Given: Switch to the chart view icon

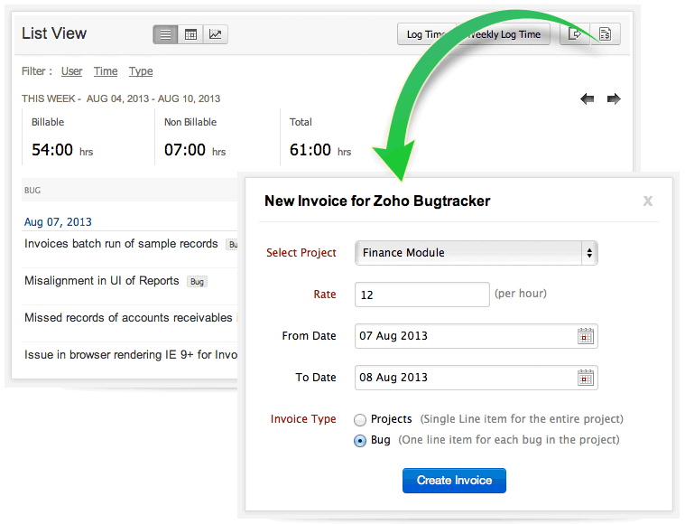Looking at the screenshot, I should (216, 34).
